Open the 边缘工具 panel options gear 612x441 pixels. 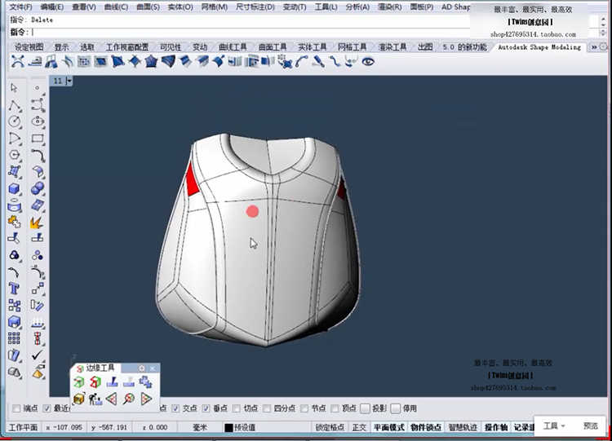click(x=142, y=368)
